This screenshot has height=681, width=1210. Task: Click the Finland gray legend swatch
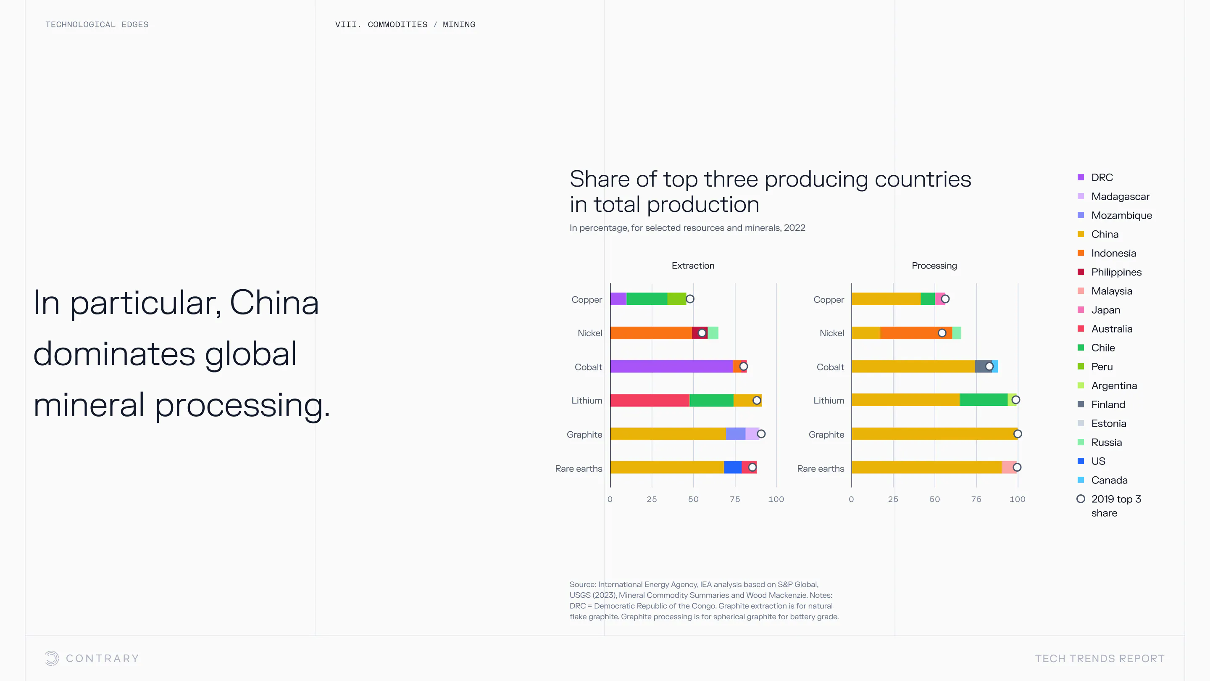(x=1081, y=404)
